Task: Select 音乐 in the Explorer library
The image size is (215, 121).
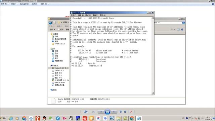Action: pos(55,58)
